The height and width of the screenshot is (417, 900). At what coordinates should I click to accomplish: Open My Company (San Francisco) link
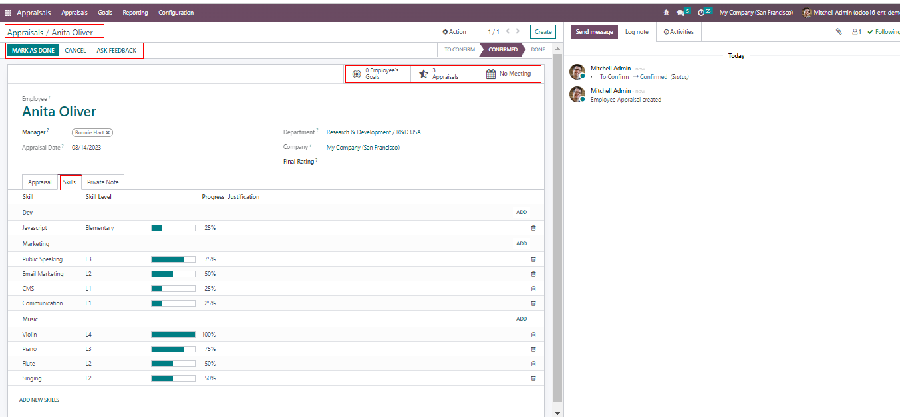[x=363, y=148]
